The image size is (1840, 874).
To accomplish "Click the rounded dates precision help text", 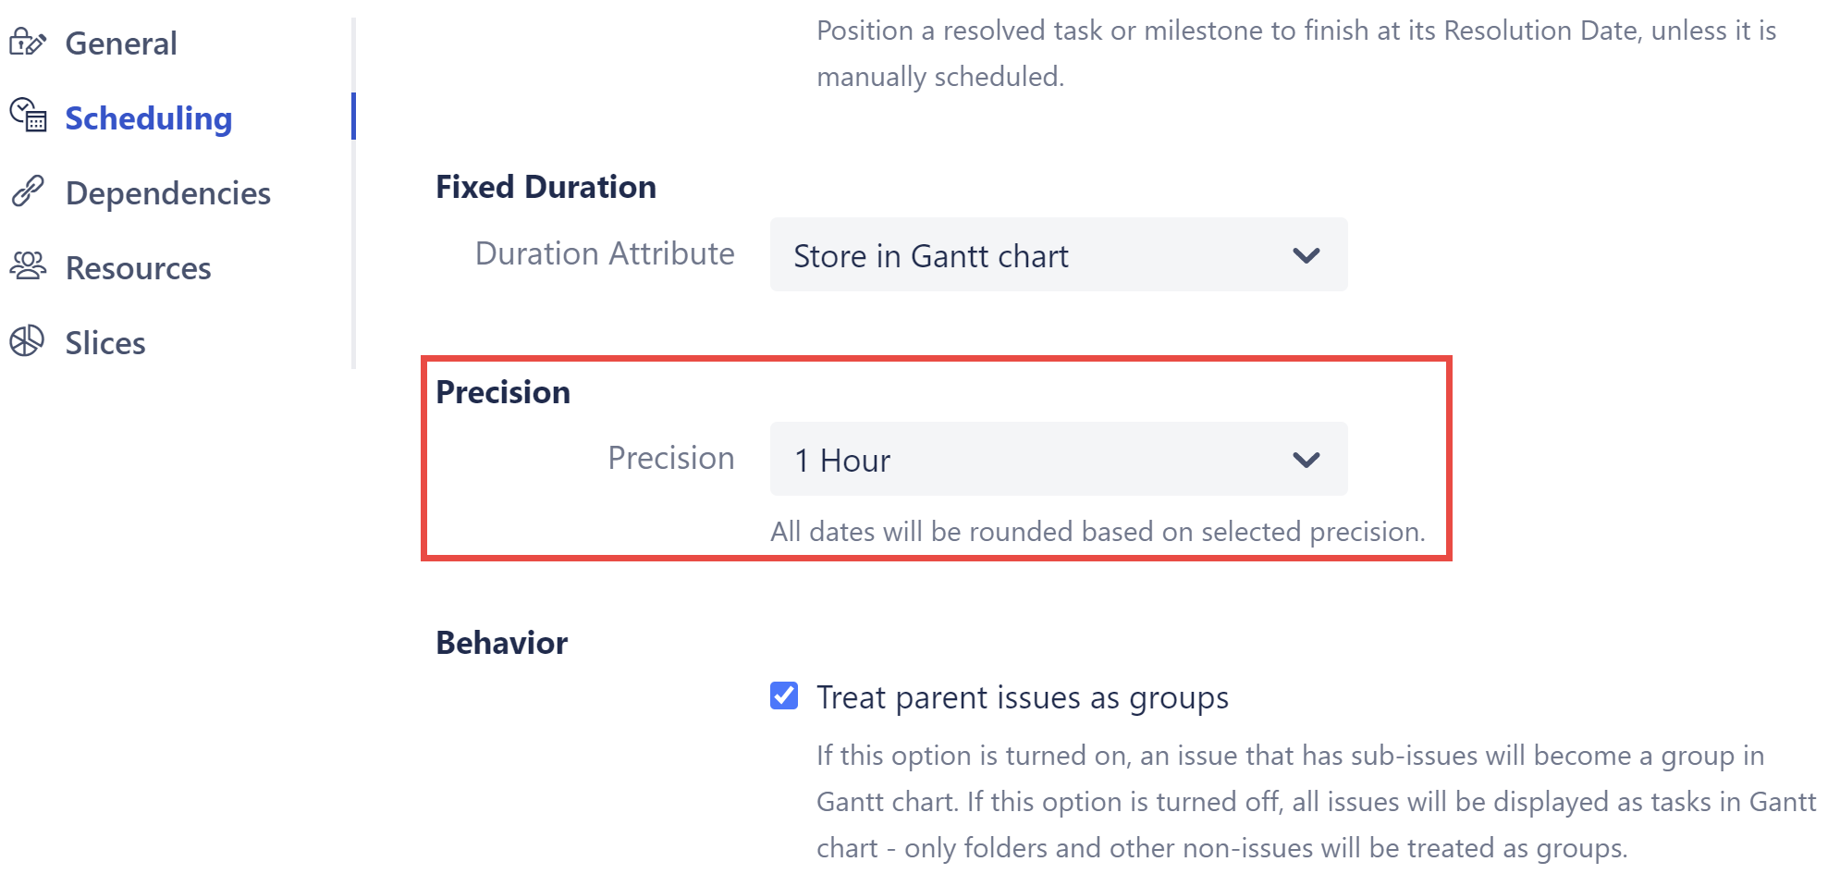I will pyautogui.click(x=1098, y=532).
